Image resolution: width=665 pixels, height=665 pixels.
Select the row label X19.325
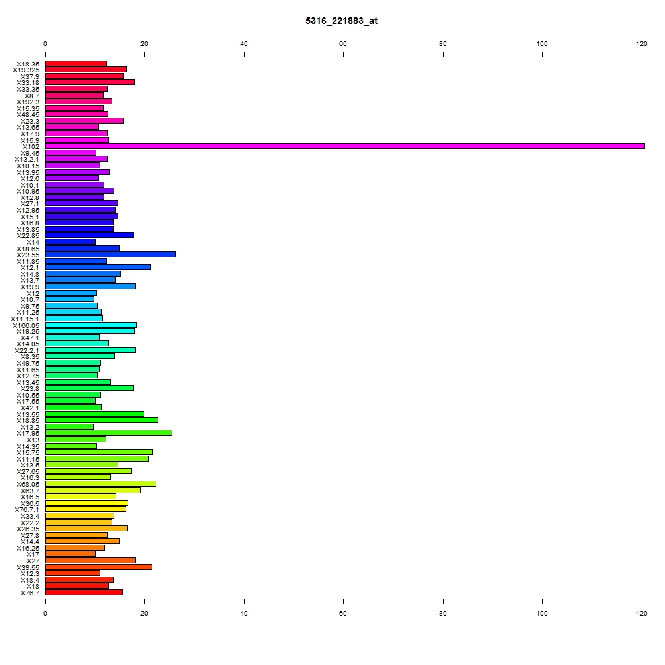pyautogui.click(x=26, y=70)
